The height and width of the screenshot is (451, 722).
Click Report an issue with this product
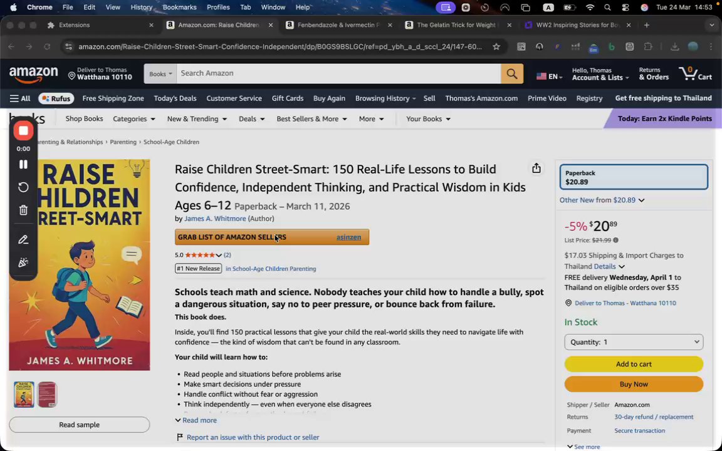tap(253, 437)
